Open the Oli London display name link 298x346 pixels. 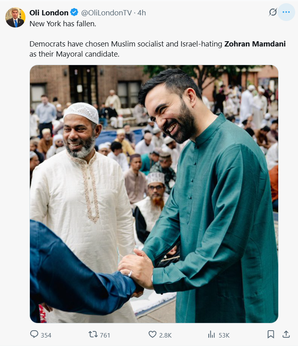pyautogui.click(x=49, y=13)
